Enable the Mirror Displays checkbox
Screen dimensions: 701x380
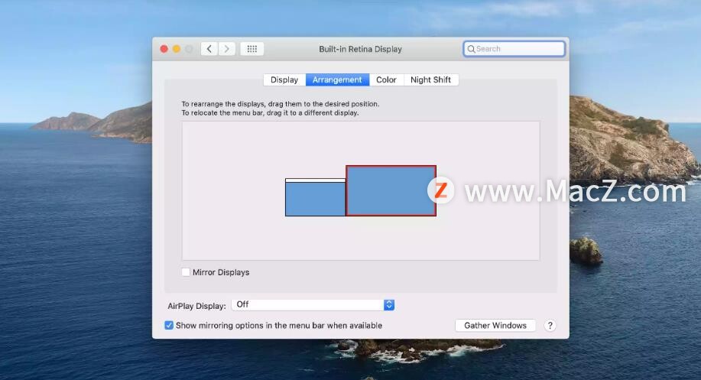186,272
